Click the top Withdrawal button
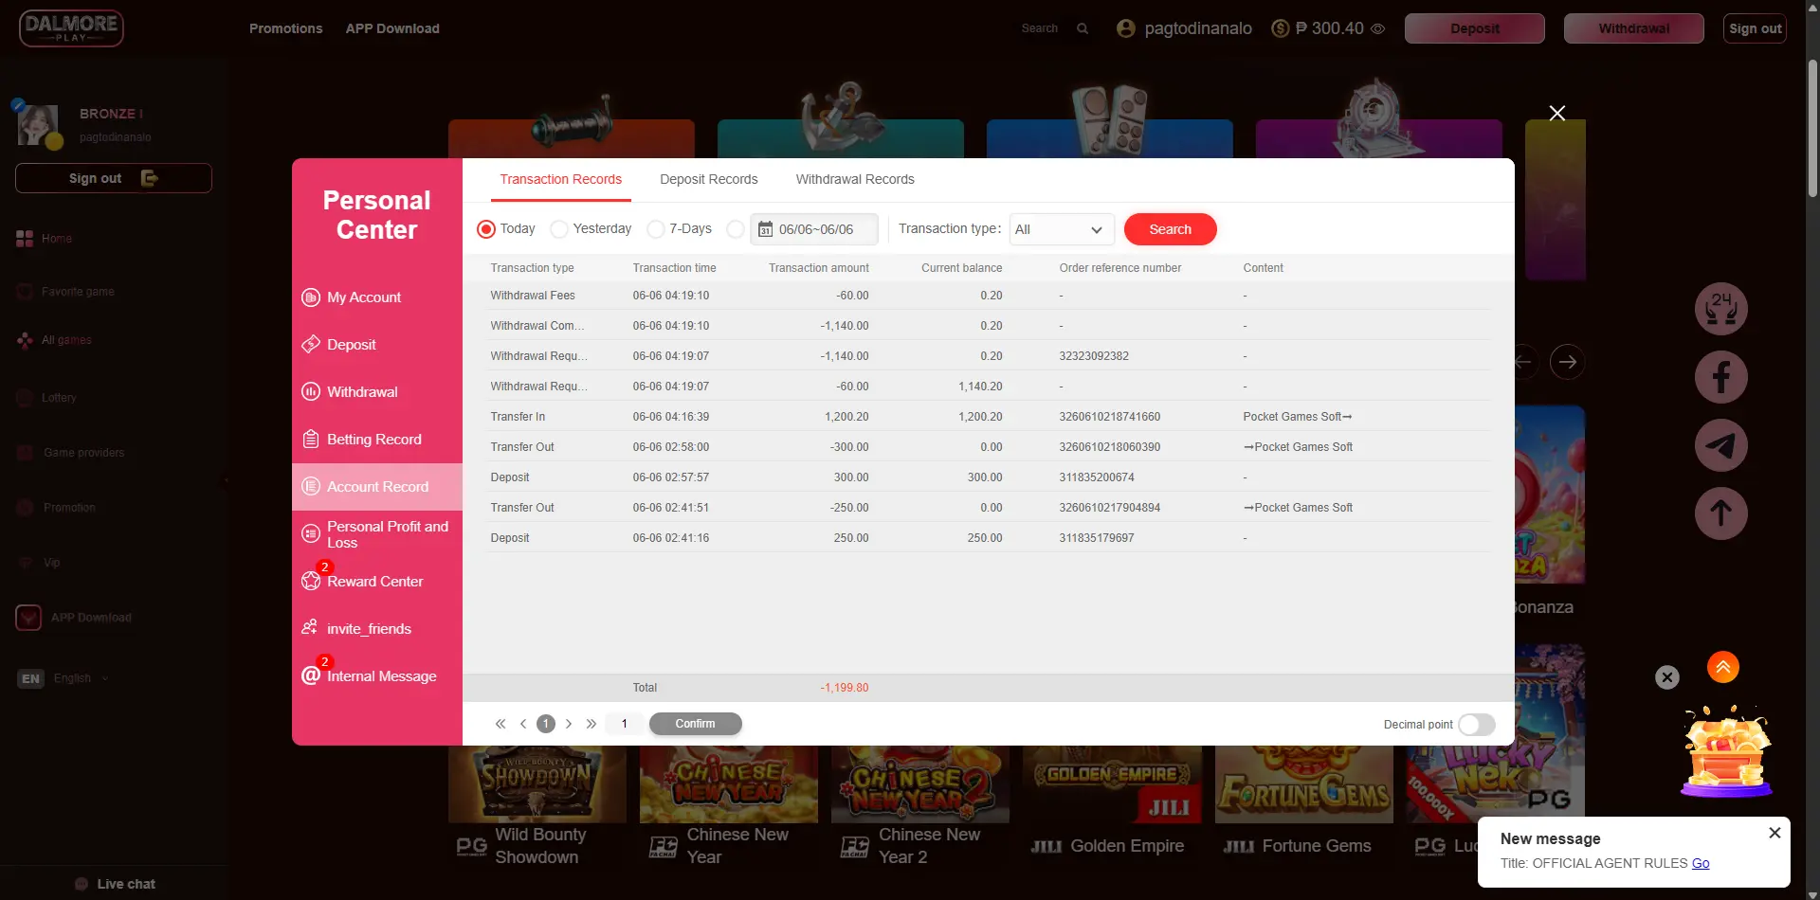 point(1633,28)
